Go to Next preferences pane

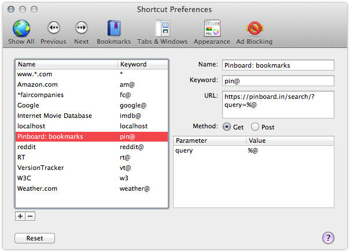(82, 29)
